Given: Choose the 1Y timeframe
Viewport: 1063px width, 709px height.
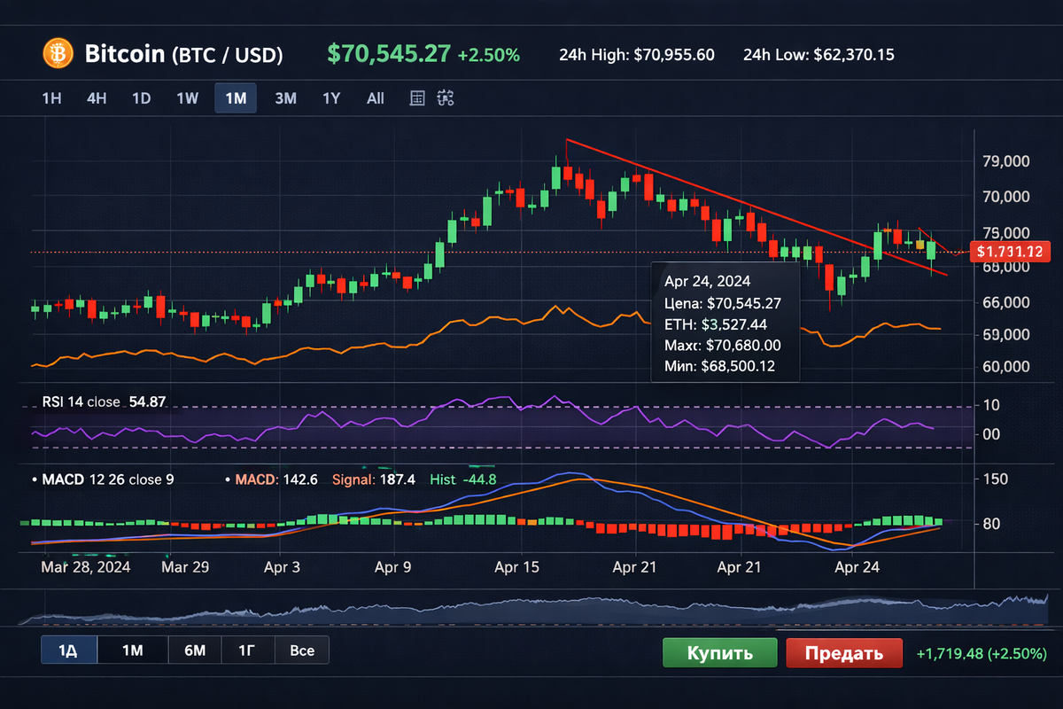Looking at the screenshot, I should click(x=330, y=98).
